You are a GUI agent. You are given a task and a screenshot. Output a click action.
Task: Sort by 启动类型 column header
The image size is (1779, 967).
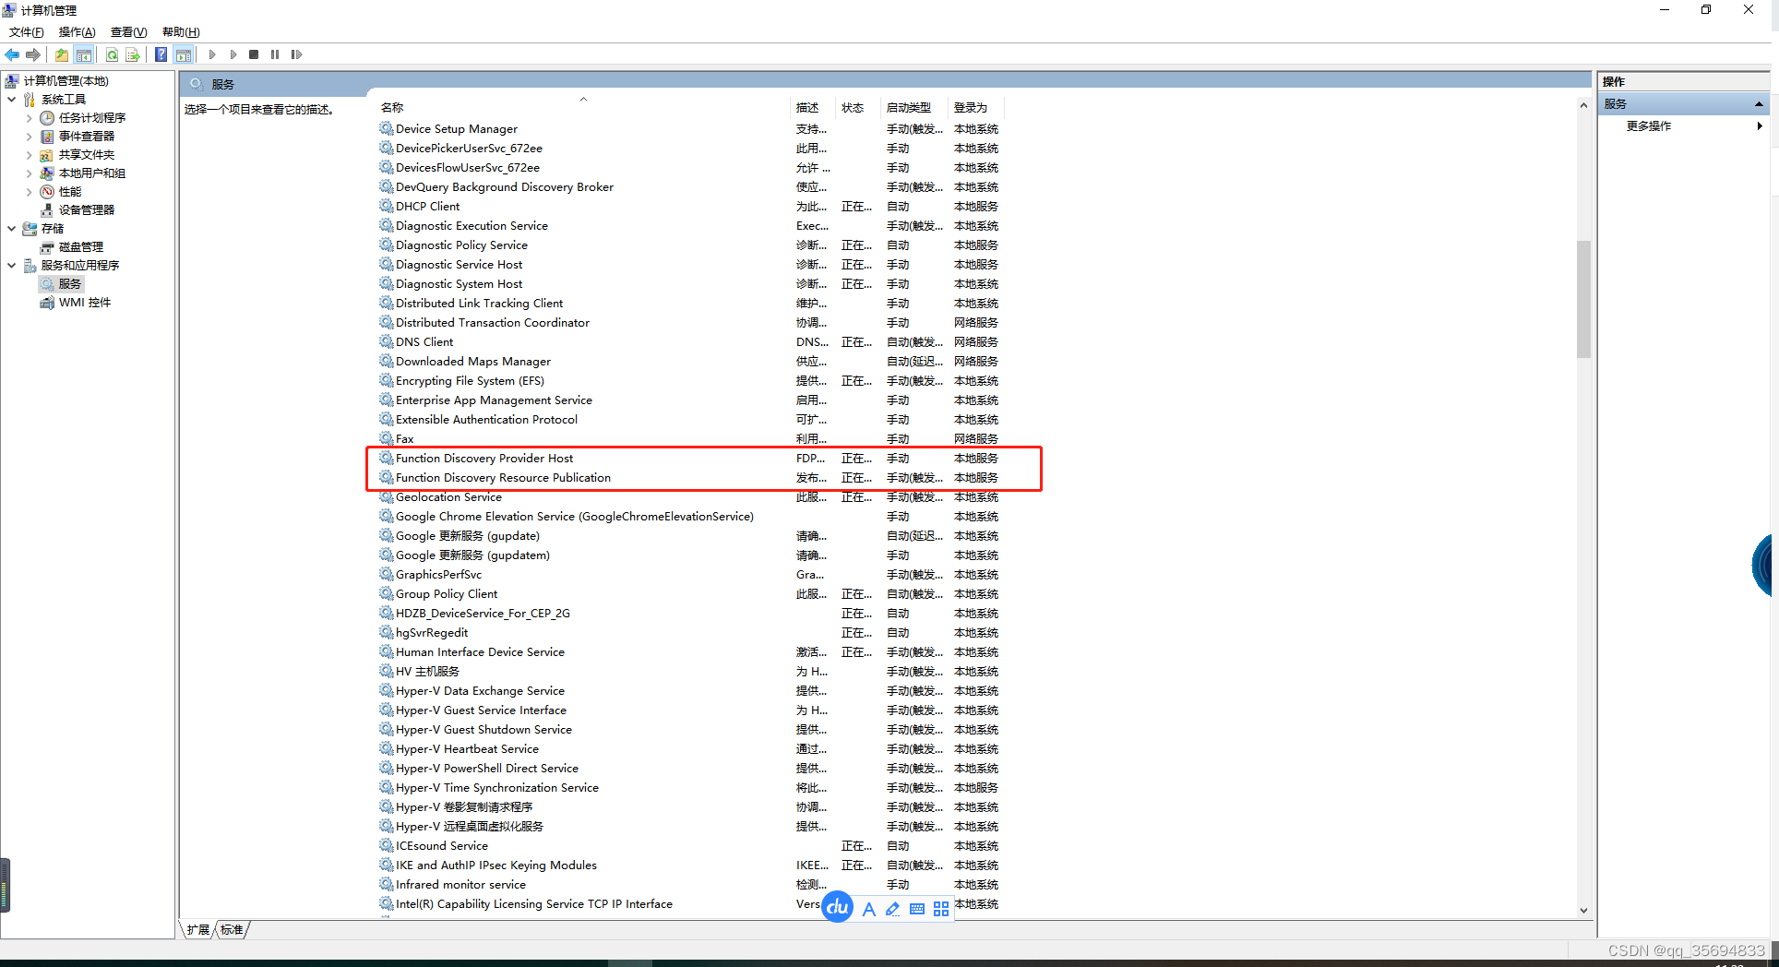pos(913,108)
